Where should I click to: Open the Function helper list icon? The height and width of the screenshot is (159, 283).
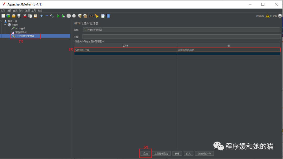coord(103,16)
